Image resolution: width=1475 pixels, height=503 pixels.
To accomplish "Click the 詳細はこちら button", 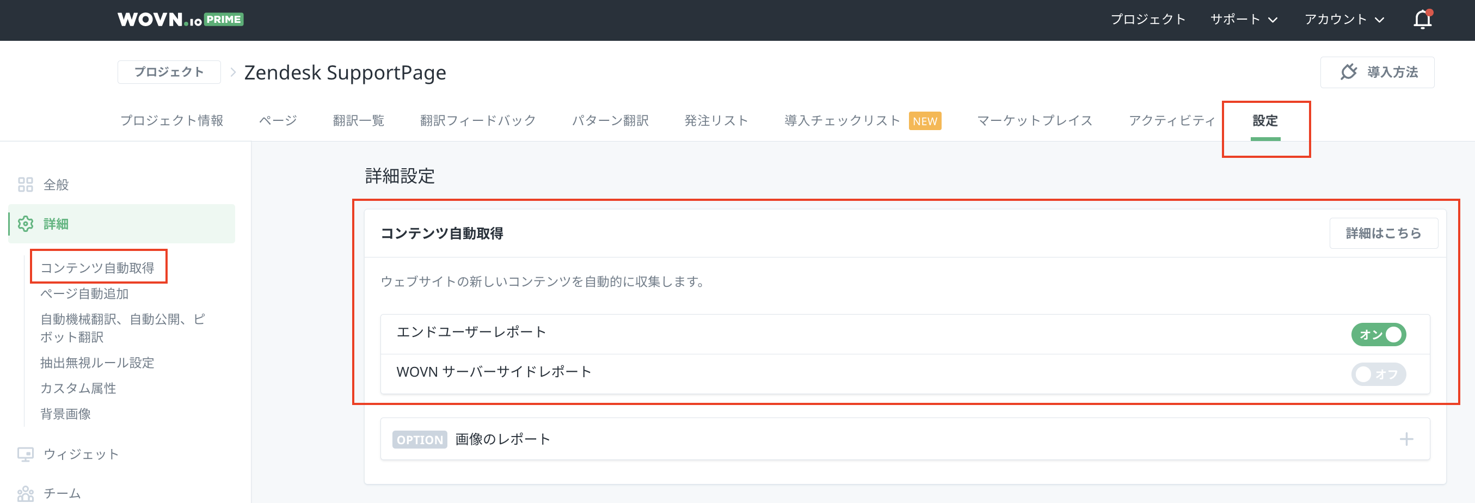I will [x=1383, y=233].
